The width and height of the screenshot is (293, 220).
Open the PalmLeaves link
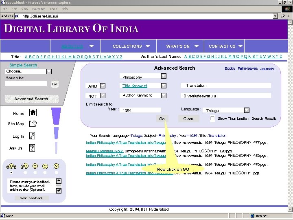248,68
